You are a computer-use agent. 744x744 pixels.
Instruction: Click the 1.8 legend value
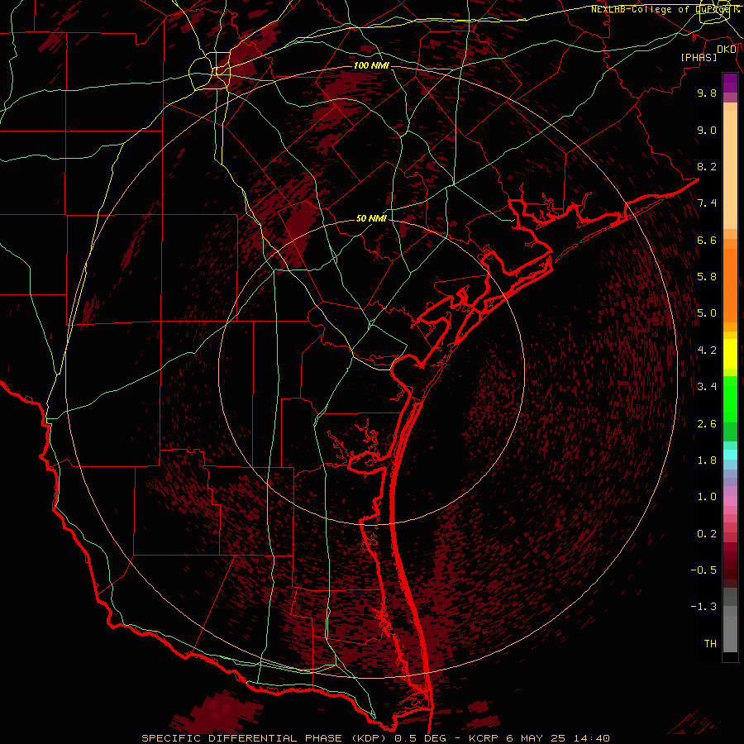click(x=707, y=460)
